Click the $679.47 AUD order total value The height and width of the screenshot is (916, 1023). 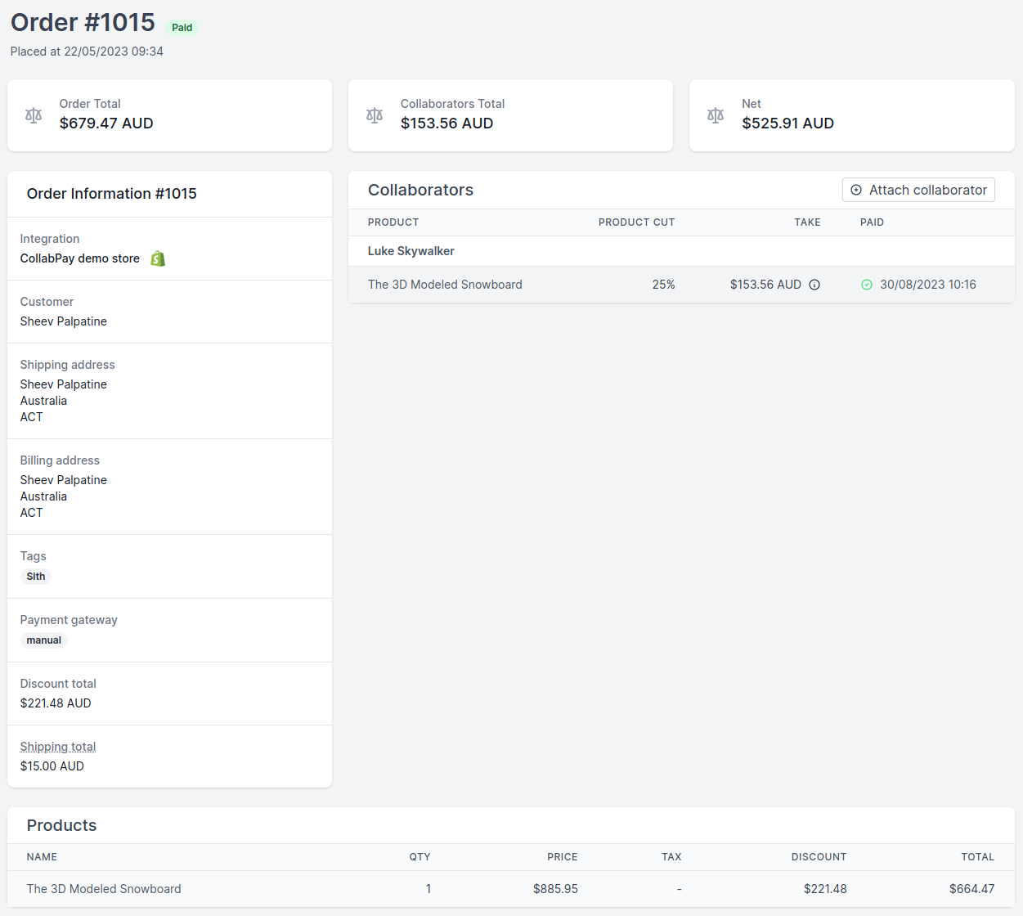pyautogui.click(x=106, y=123)
